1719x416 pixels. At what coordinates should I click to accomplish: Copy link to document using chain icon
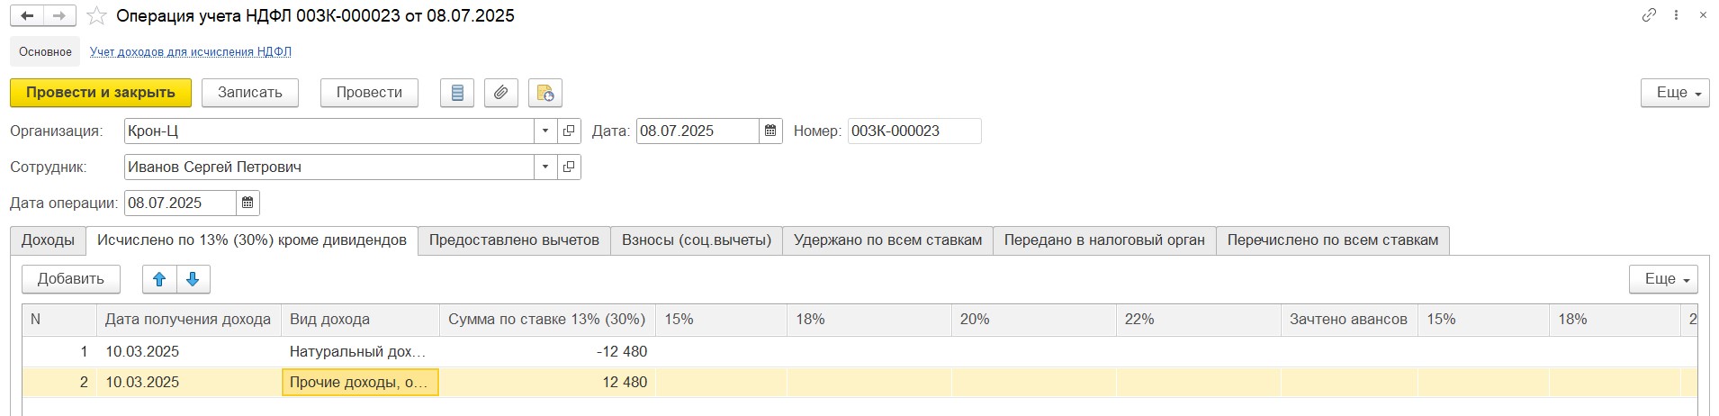[1649, 15]
